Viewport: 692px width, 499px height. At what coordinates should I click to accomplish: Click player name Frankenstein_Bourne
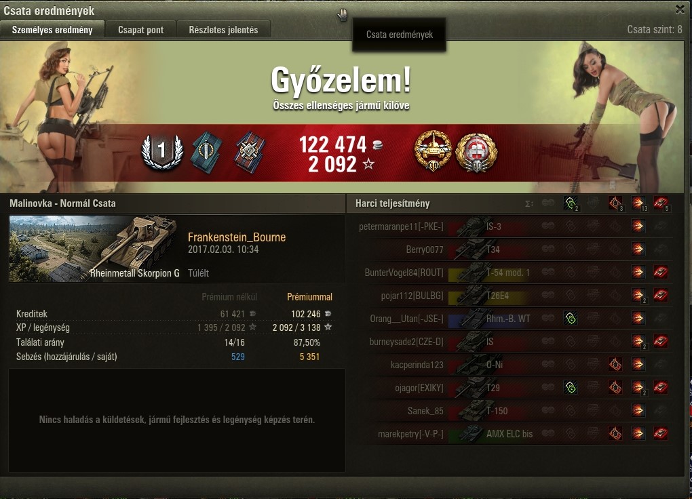coord(237,237)
